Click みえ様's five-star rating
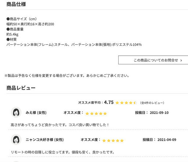The width and height of the screenshot is (188, 162). pos(96,113)
